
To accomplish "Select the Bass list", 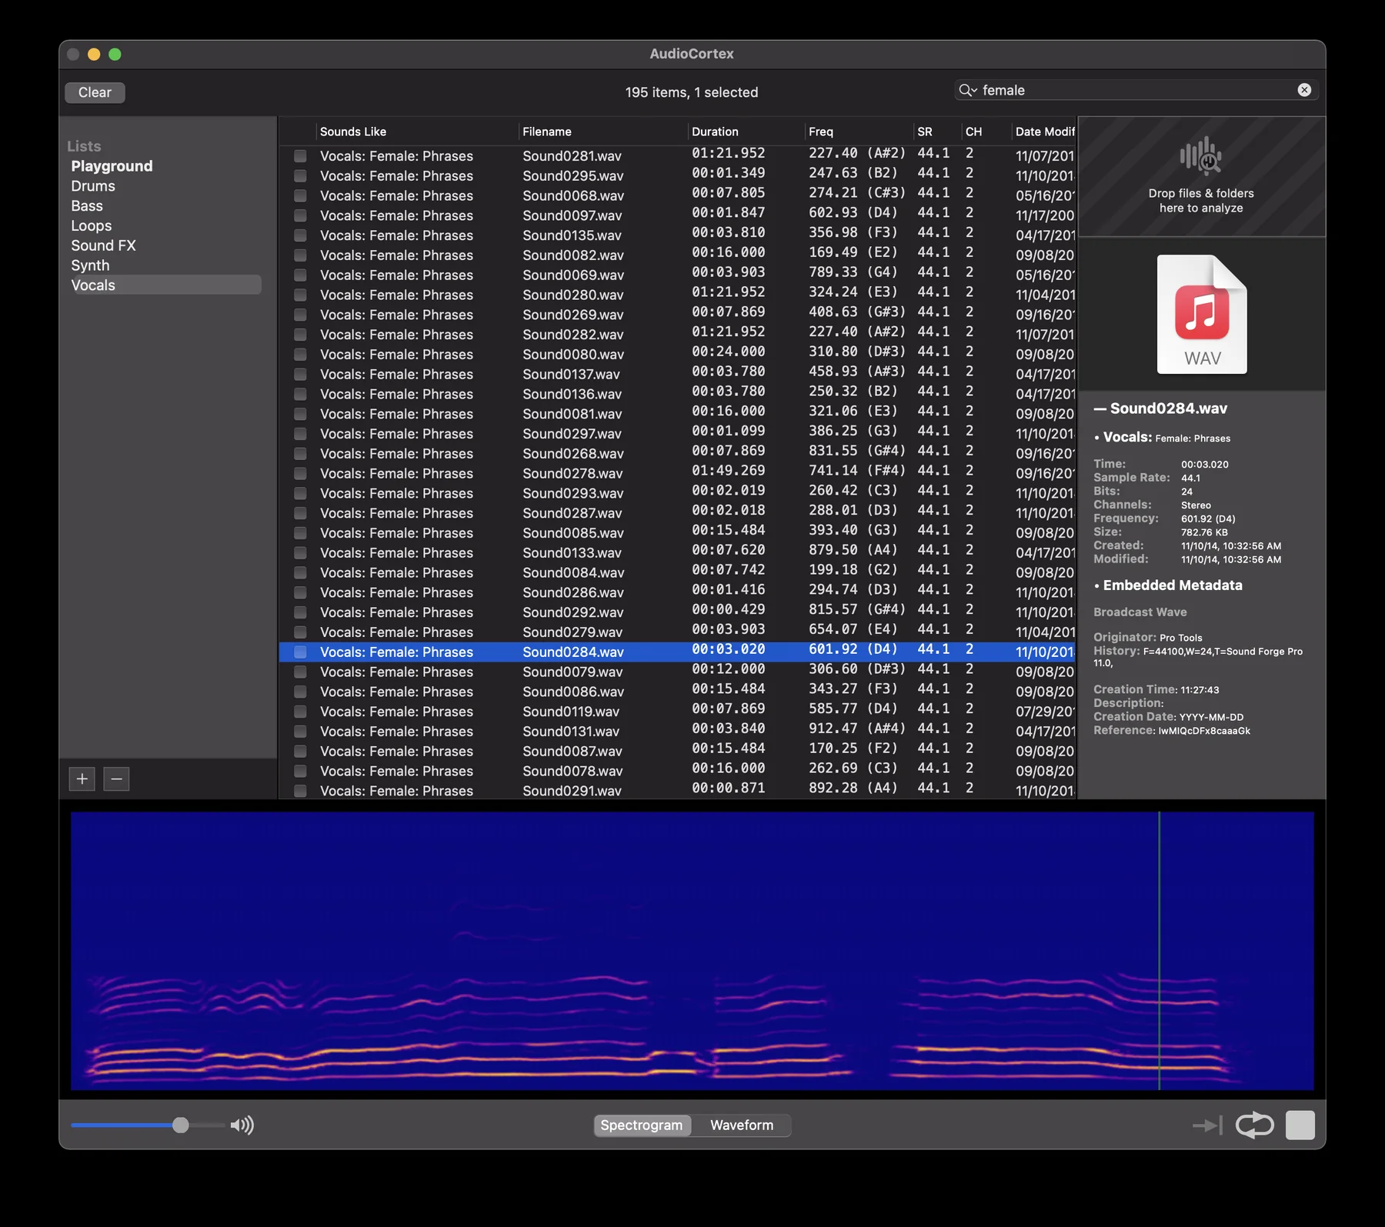I will (x=87, y=206).
